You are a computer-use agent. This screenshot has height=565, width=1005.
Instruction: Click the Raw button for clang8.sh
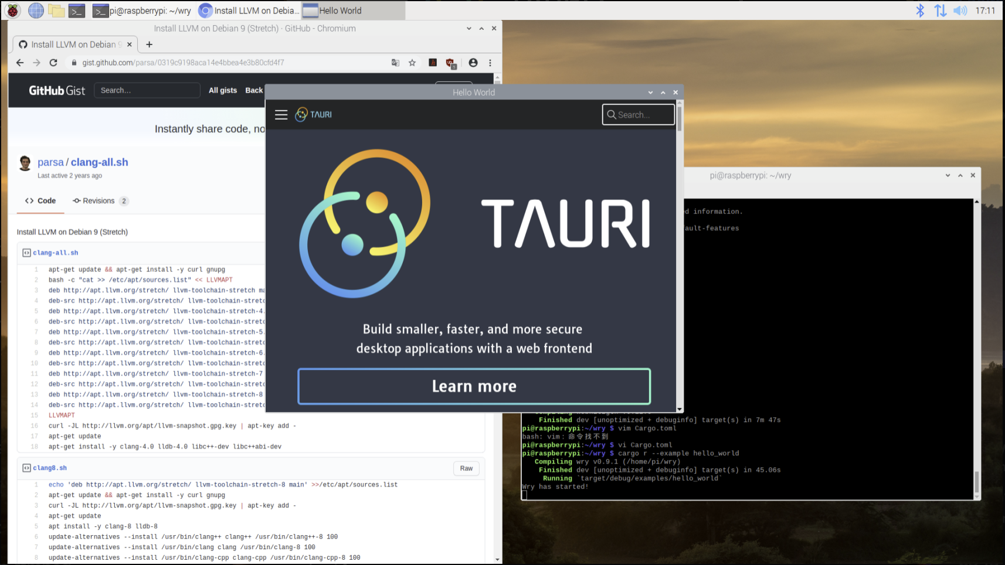[466, 468]
